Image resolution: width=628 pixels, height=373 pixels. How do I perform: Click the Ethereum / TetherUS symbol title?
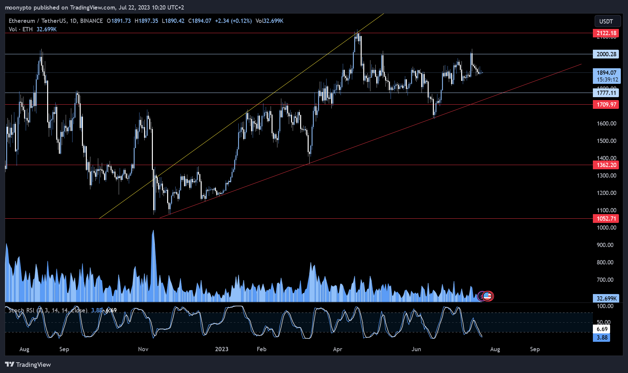pos(38,21)
